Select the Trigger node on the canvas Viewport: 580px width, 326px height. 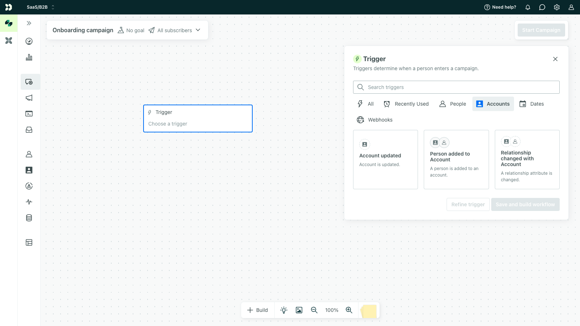point(198,118)
